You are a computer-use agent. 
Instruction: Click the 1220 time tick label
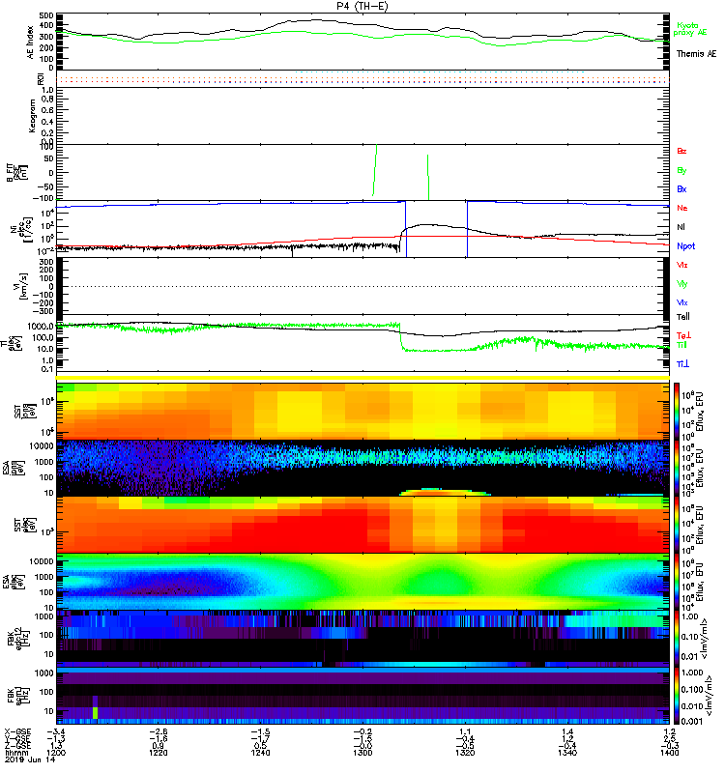pyautogui.click(x=158, y=753)
